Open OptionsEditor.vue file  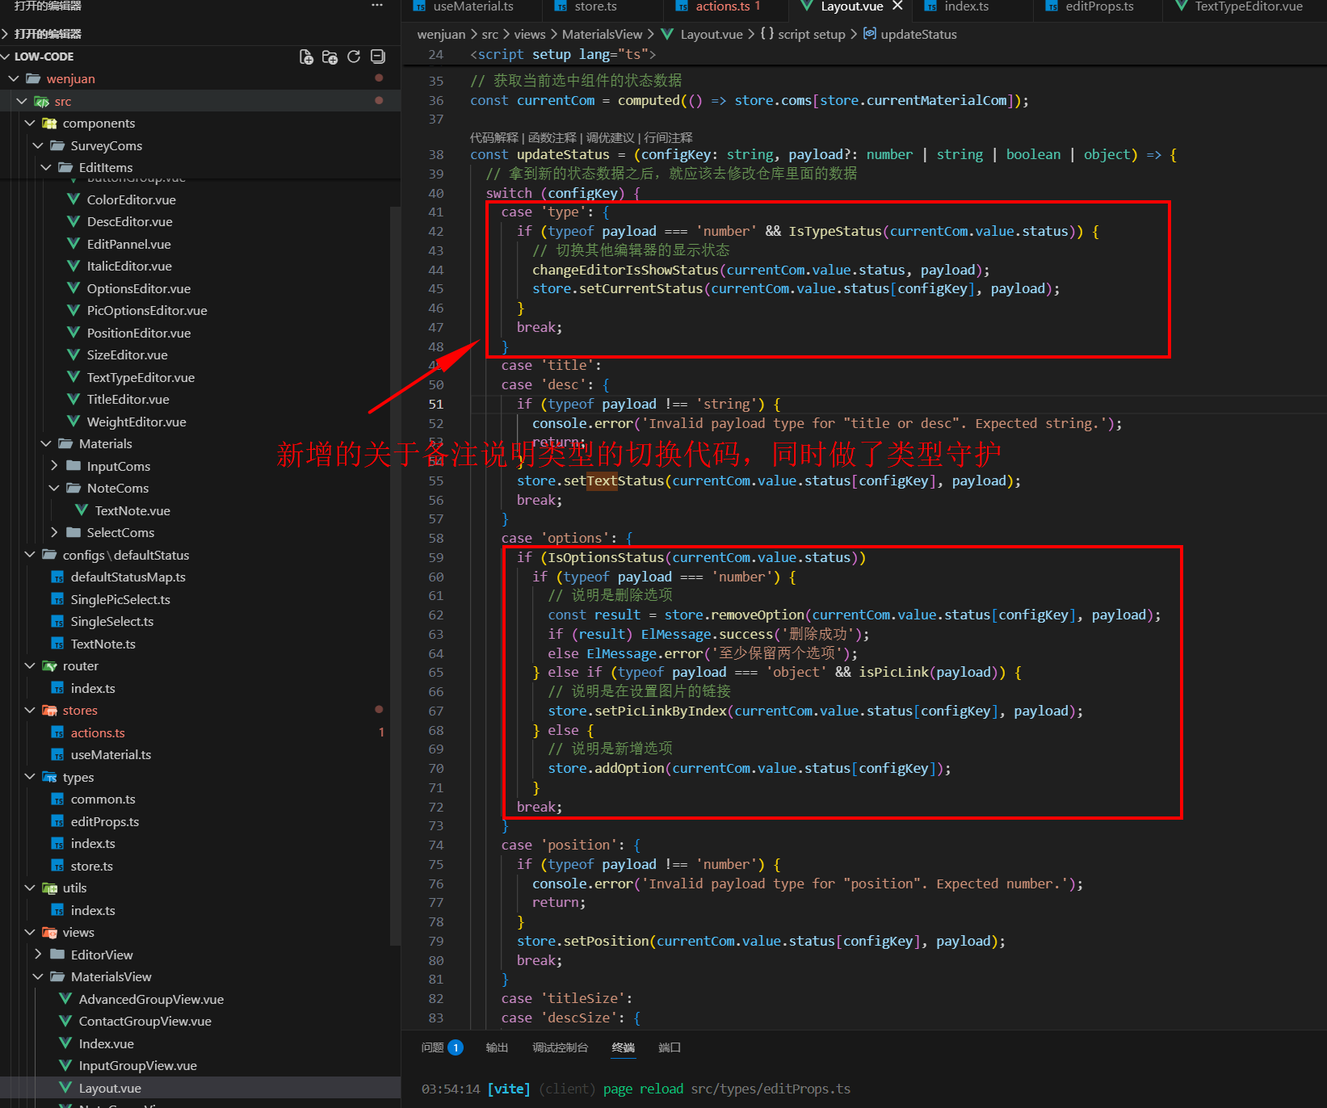pos(138,288)
